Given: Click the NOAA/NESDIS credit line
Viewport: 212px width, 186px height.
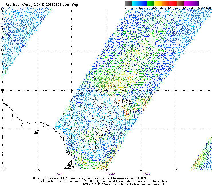Looking at the screenshot, I should pos(124,184).
